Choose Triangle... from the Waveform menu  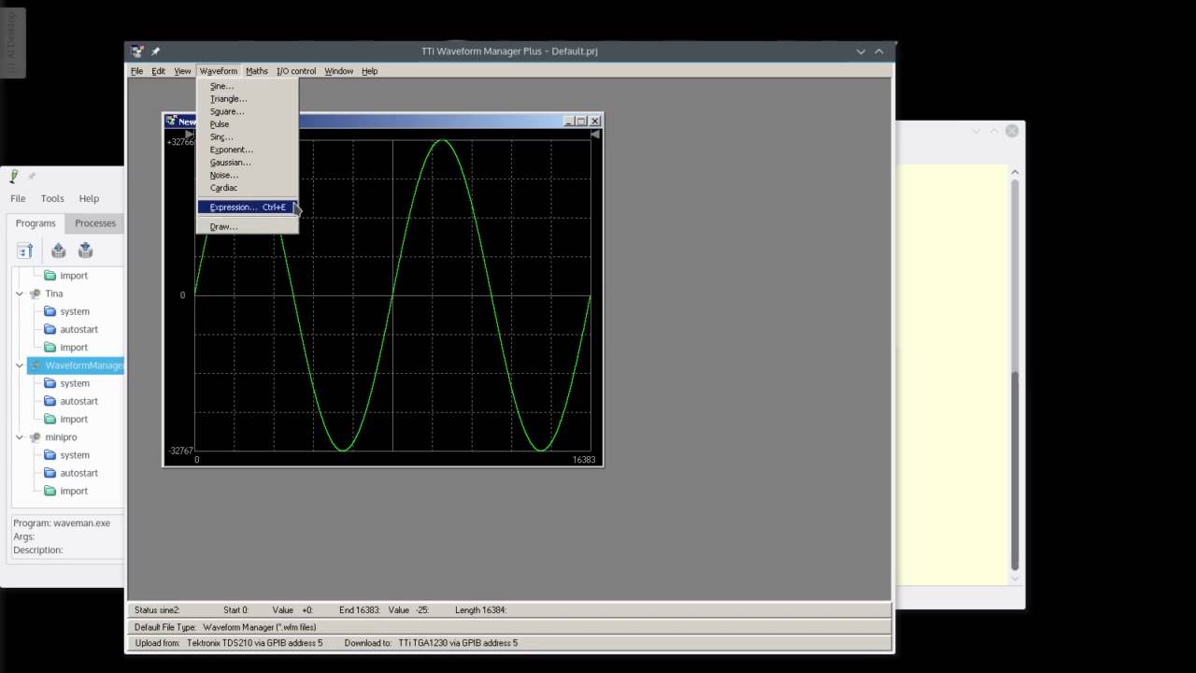pos(248,99)
